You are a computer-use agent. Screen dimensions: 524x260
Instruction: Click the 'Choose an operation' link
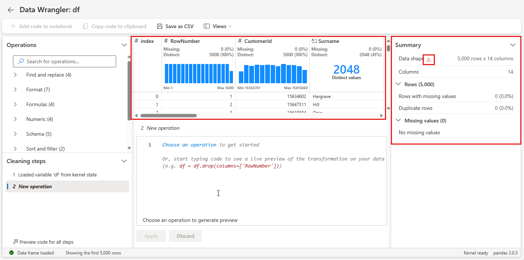pos(189,145)
